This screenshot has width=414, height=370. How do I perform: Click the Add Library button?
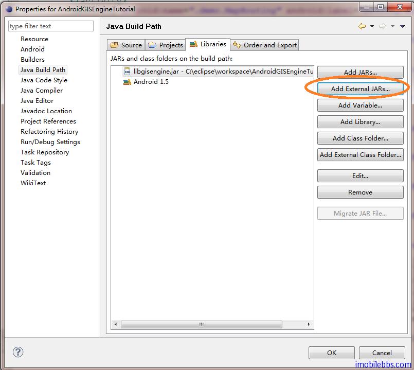[x=360, y=122]
